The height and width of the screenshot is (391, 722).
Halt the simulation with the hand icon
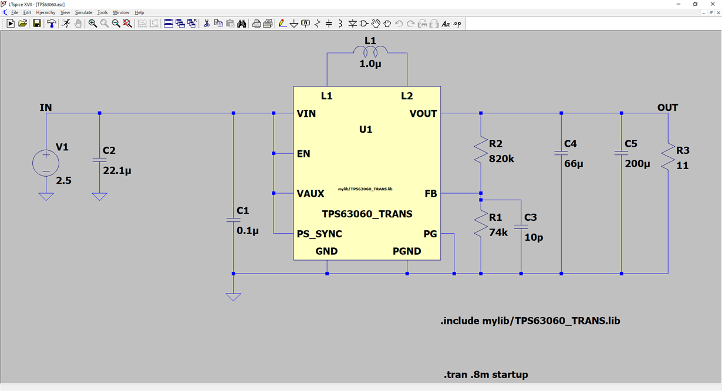[78, 23]
